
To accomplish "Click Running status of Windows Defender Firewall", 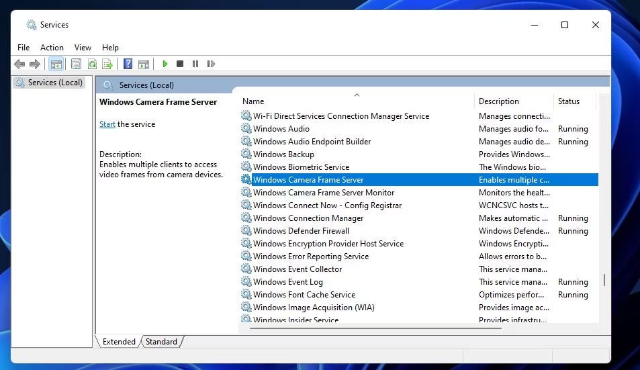I will [573, 231].
